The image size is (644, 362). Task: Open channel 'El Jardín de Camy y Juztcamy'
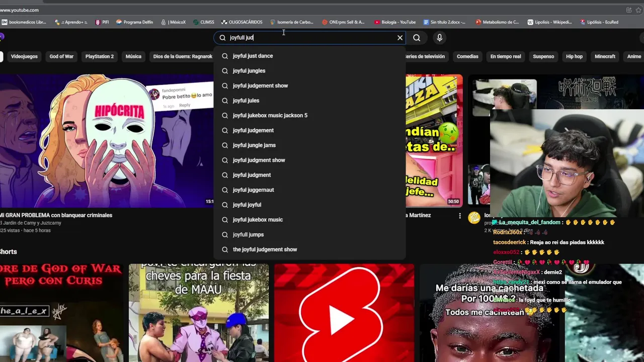[31, 223]
